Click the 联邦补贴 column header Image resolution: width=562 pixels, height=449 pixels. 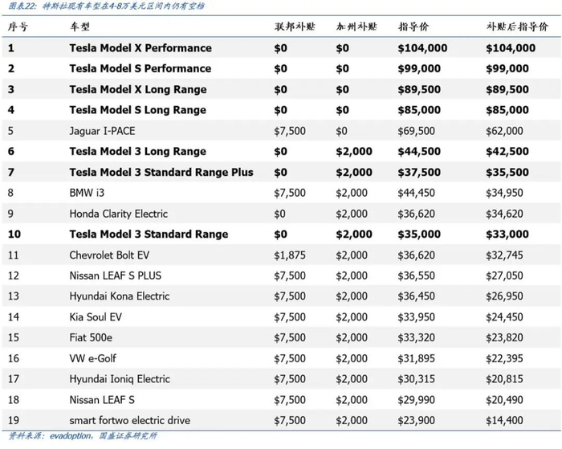(x=292, y=27)
